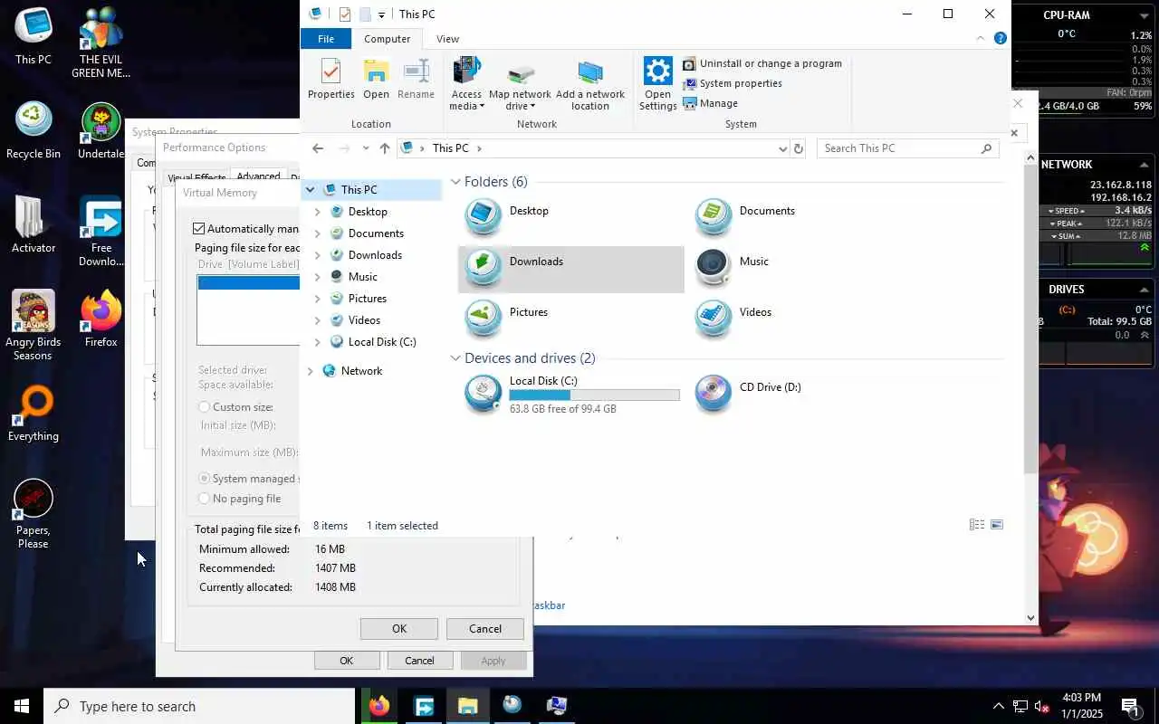Image resolution: width=1159 pixels, height=724 pixels.
Task: Toggle Automatically manage paging file checkbox
Action: pos(199,229)
